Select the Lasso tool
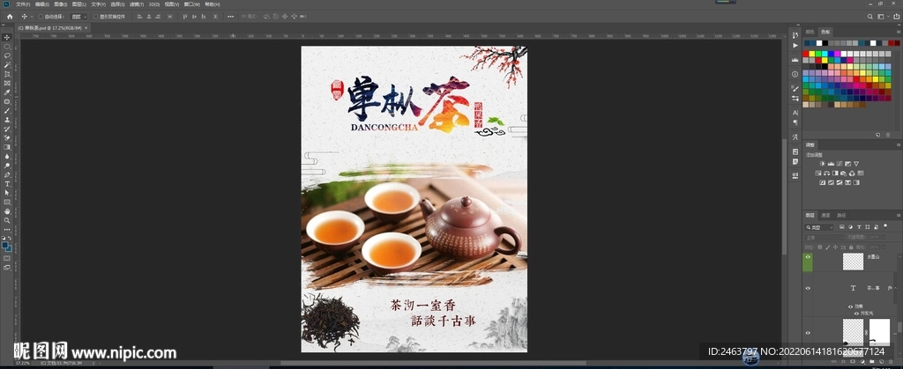Viewport: 903px width, 369px height. [8, 55]
